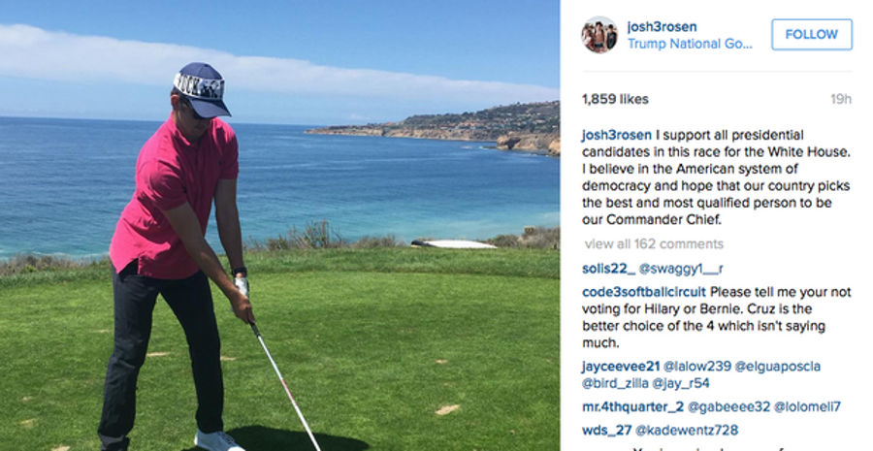Open josh3rosen profile avatar picture
873x451 pixels.
[599, 35]
